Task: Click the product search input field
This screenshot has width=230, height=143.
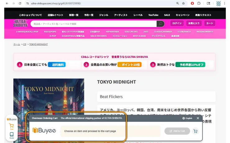Action: pyautogui.click(x=94, y=24)
